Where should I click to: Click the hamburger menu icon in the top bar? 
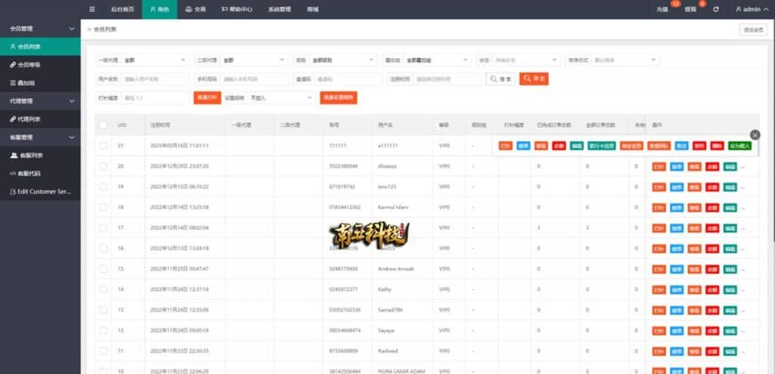(x=92, y=9)
